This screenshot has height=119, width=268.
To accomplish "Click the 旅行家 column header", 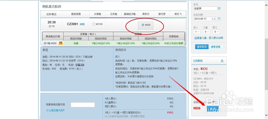I will (x=162, y=14).
